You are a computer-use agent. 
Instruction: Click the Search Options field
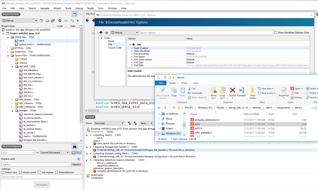coord(207,33)
